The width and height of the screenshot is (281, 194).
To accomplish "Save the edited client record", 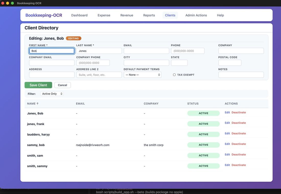I will pos(38,85).
